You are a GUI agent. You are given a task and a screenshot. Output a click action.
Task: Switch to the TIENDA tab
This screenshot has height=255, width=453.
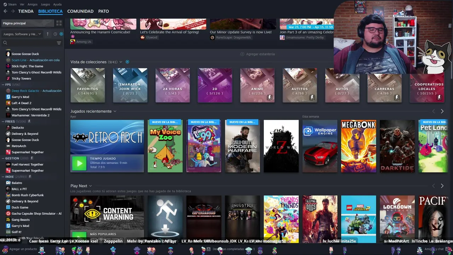pyautogui.click(x=26, y=11)
